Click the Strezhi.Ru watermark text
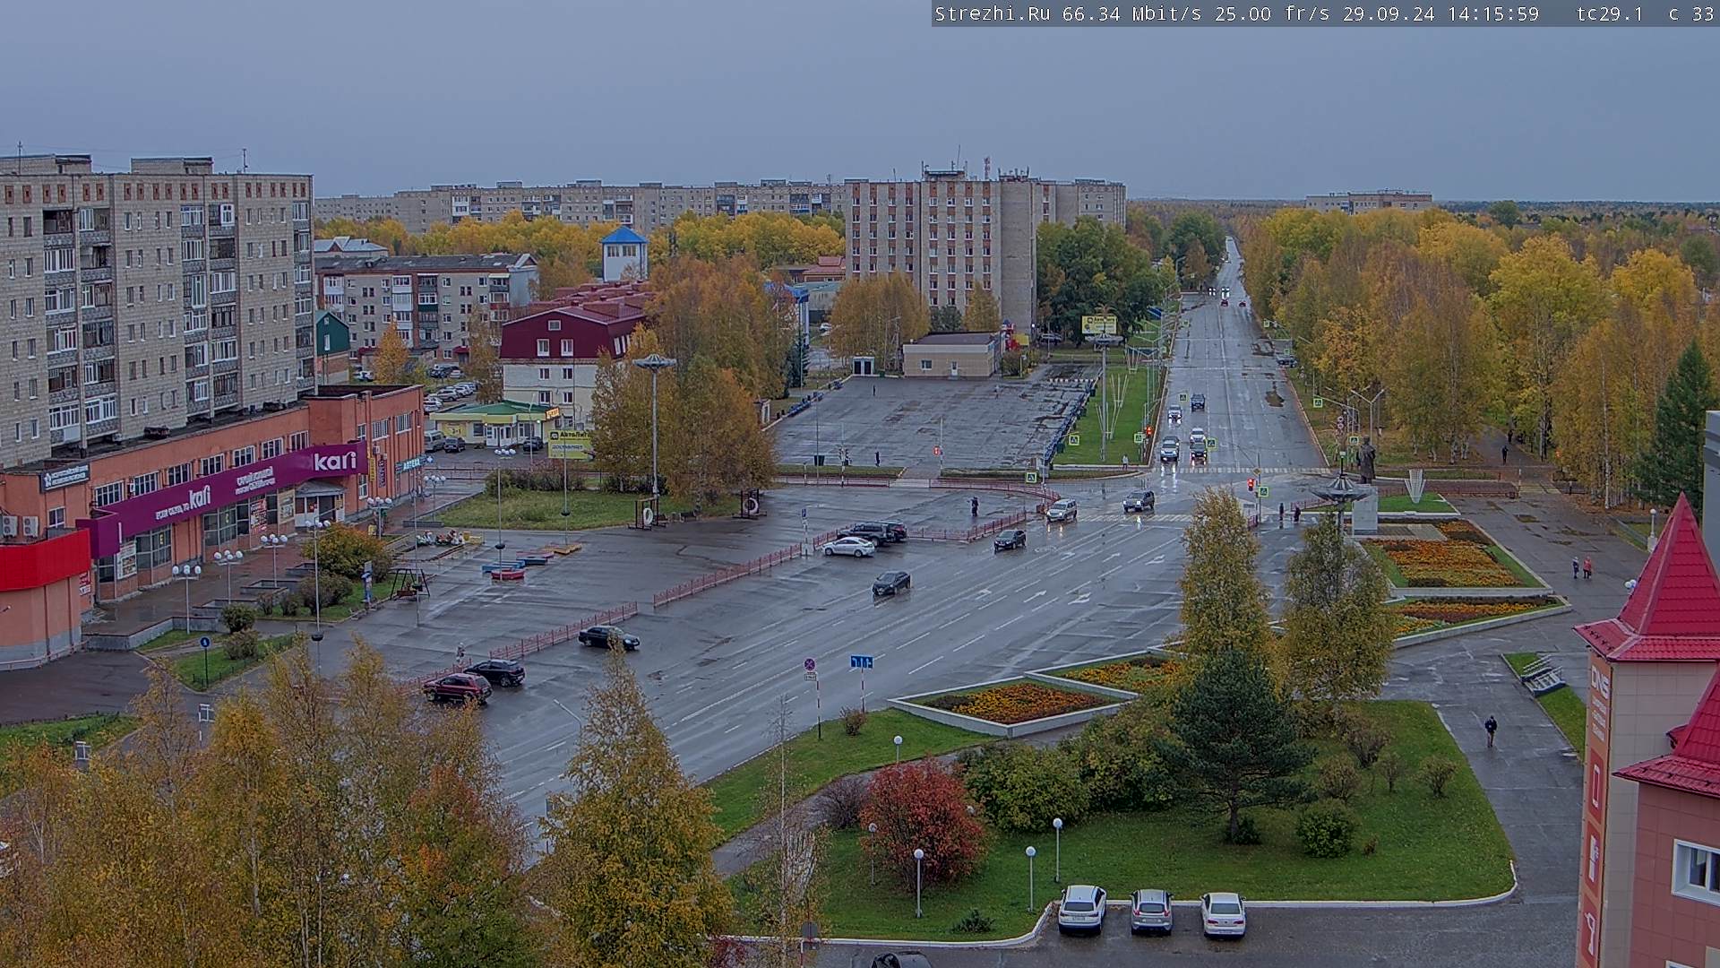This screenshot has width=1720, height=968. click(x=993, y=13)
